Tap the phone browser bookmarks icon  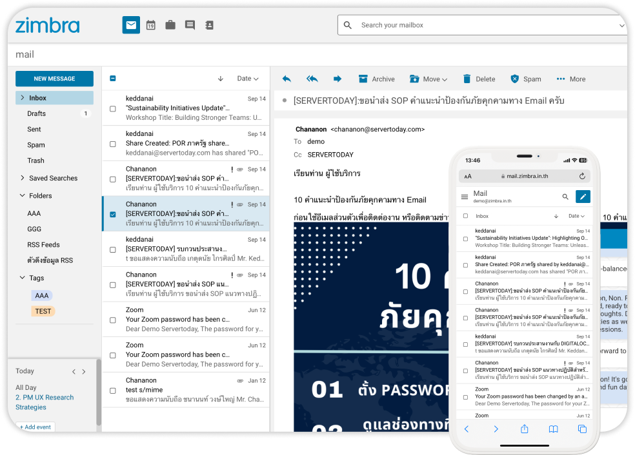(553, 429)
